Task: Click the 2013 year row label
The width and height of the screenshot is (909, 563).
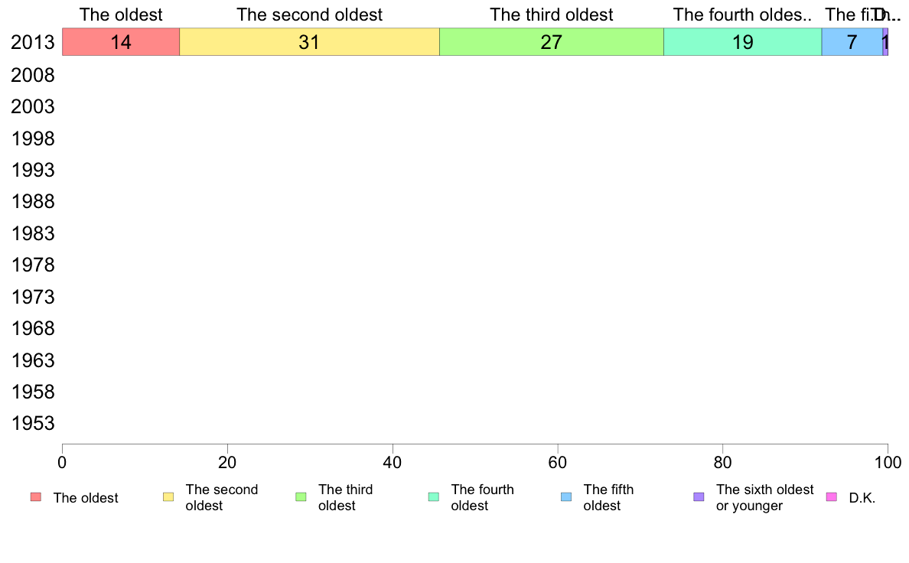Action: point(33,42)
